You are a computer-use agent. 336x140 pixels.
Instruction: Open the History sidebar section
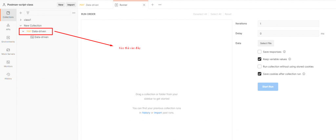8,76
